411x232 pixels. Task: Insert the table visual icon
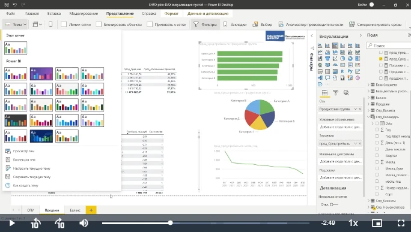327,71
